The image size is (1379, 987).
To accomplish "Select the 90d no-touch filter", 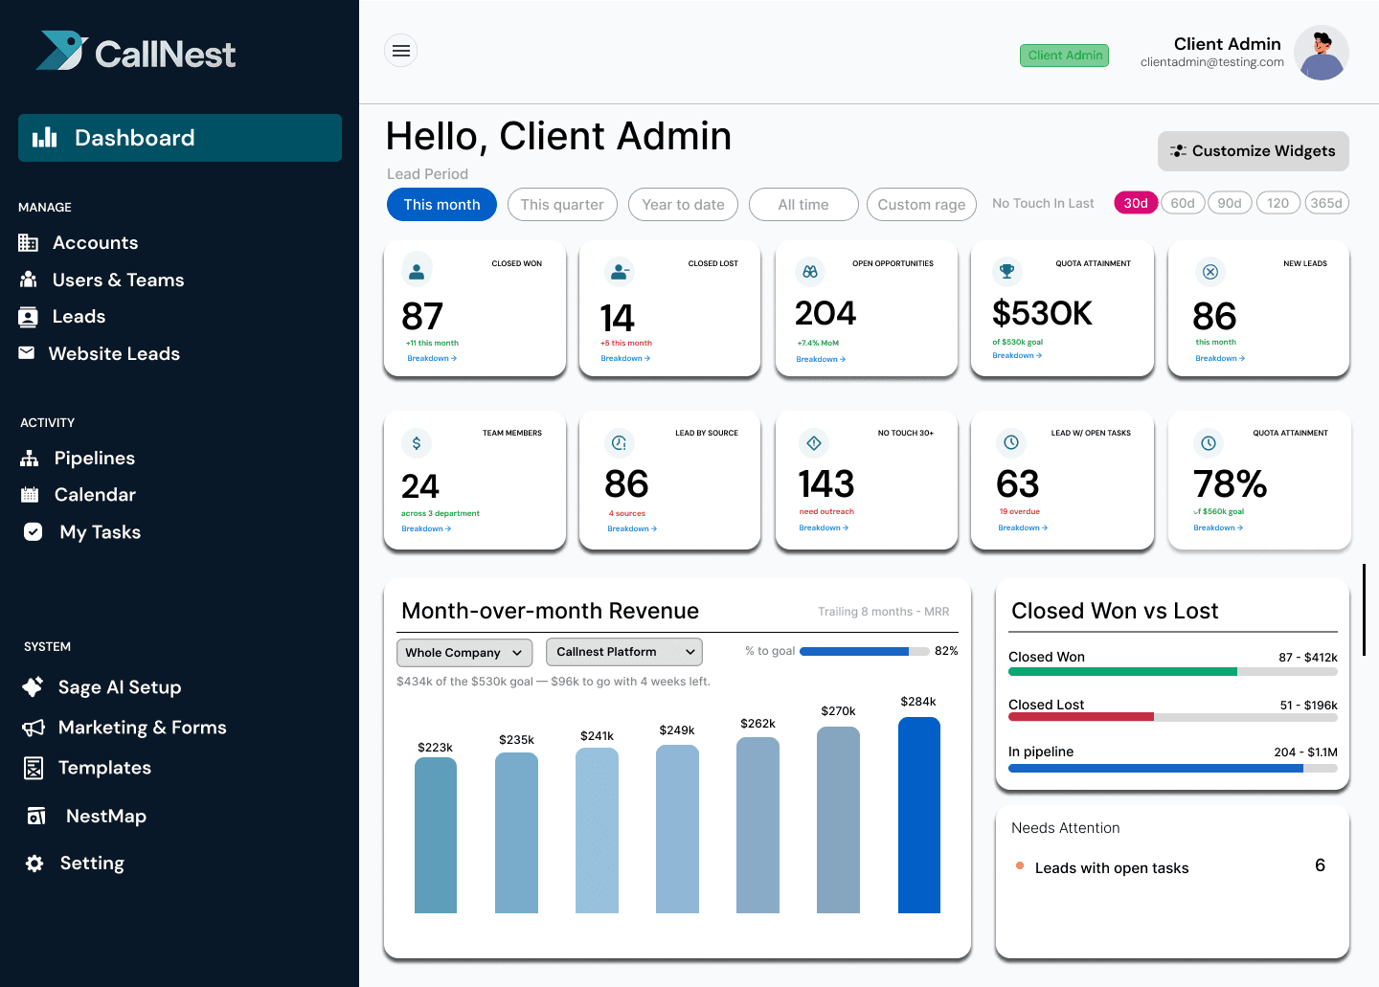I will click(x=1230, y=203).
